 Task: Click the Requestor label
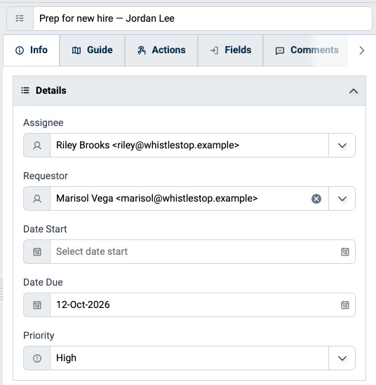click(46, 176)
